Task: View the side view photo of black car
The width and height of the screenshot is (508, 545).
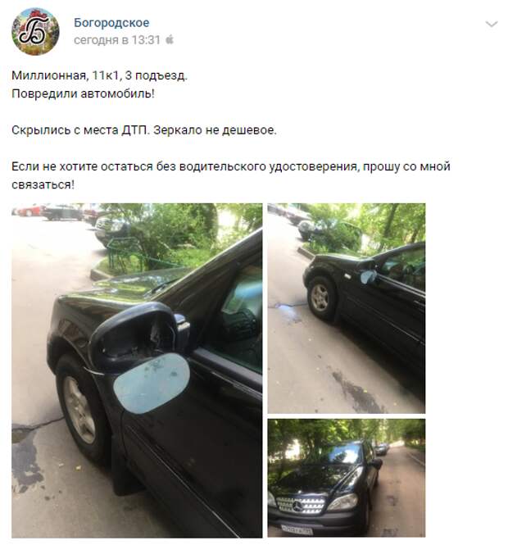Action: (x=347, y=308)
